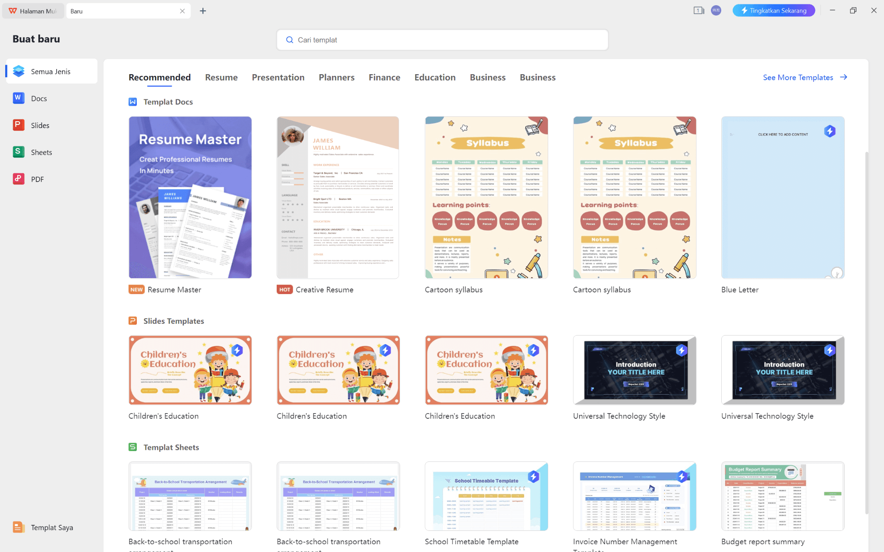Go to the Halaman Muka tab
This screenshot has height=552, width=884.
point(33,11)
